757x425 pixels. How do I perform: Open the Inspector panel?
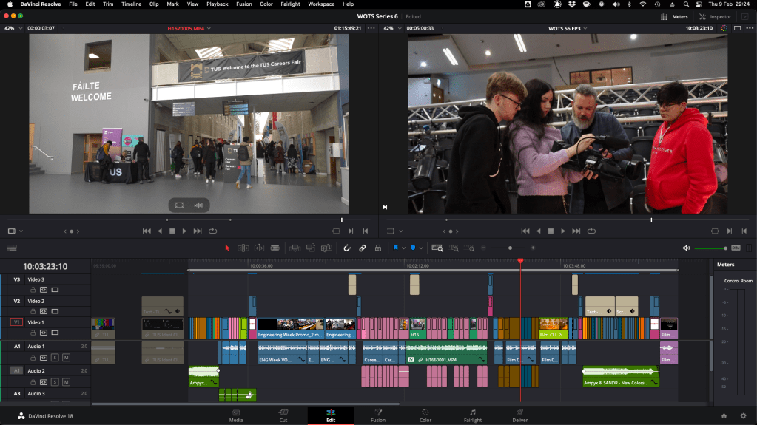coord(716,16)
